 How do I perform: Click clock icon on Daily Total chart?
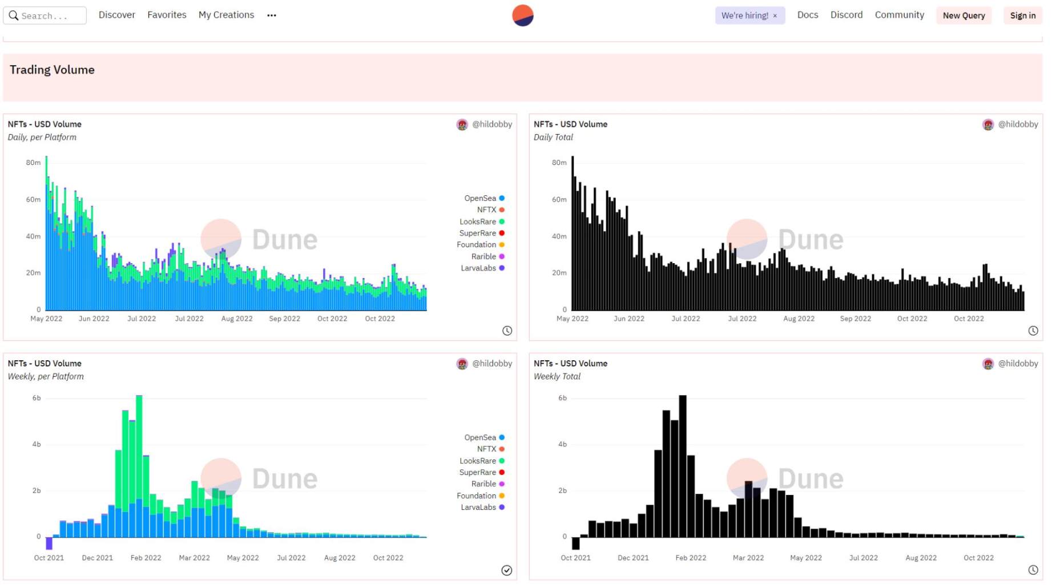click(1033, 331)
